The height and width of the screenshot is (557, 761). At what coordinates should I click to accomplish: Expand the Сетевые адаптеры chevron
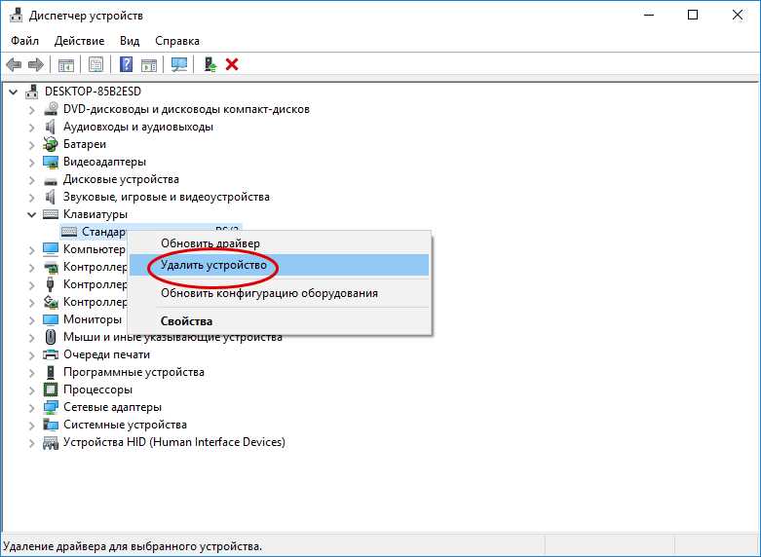point(32,408)
